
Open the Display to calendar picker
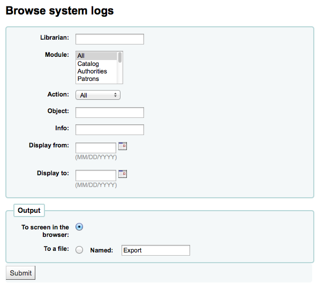123,174
